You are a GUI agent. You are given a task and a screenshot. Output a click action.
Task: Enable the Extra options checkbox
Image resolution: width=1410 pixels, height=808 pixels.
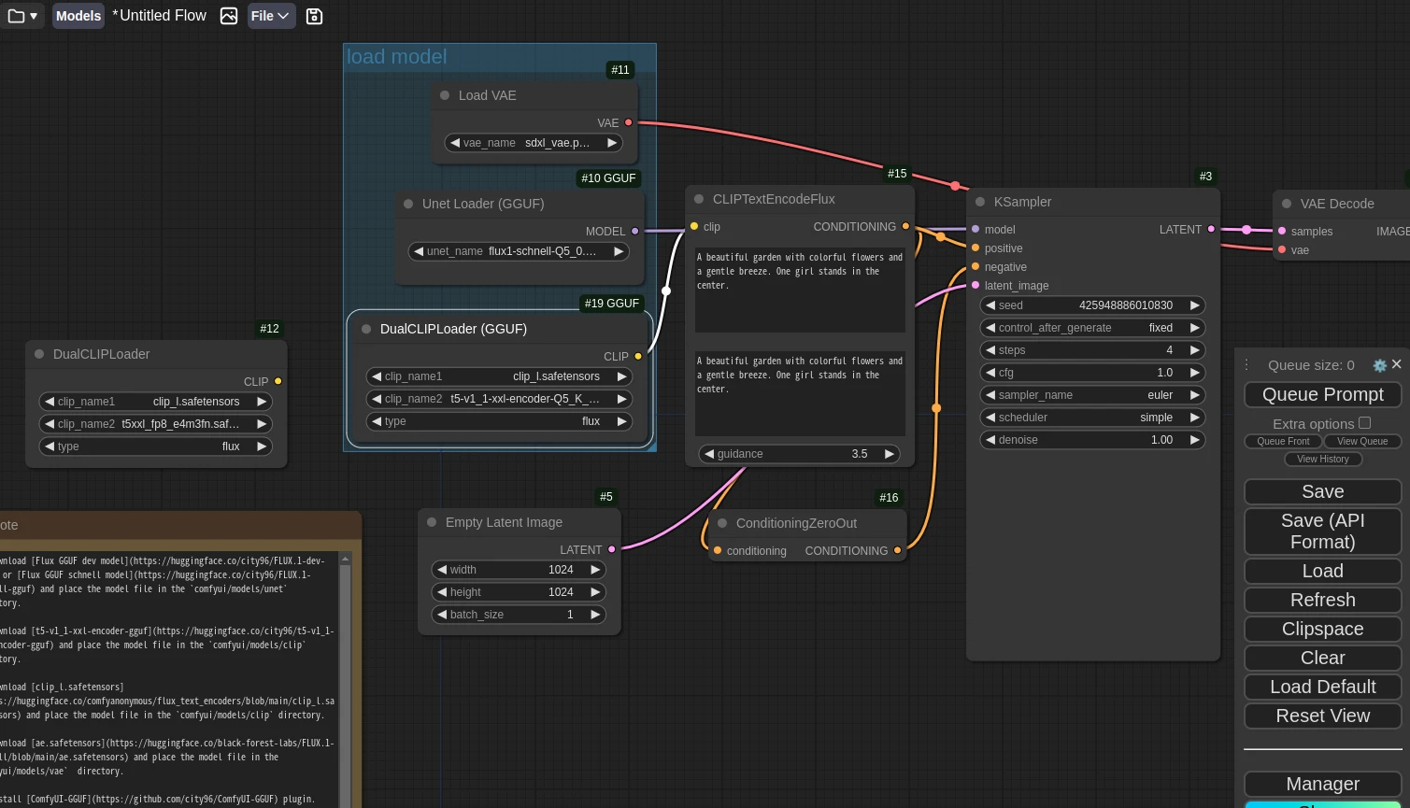coord(1364,423)
